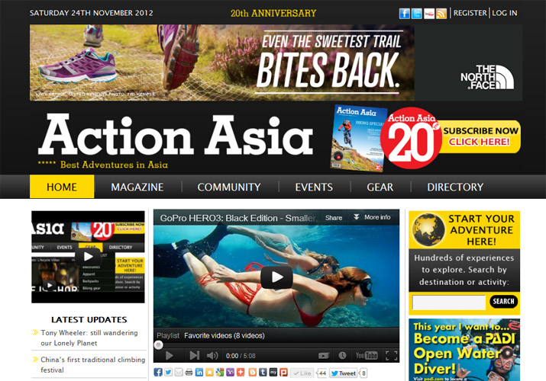Viewport: 546px width, 381px height.
Task: Share by email icon below the video
Action: (x=179, y=373)
